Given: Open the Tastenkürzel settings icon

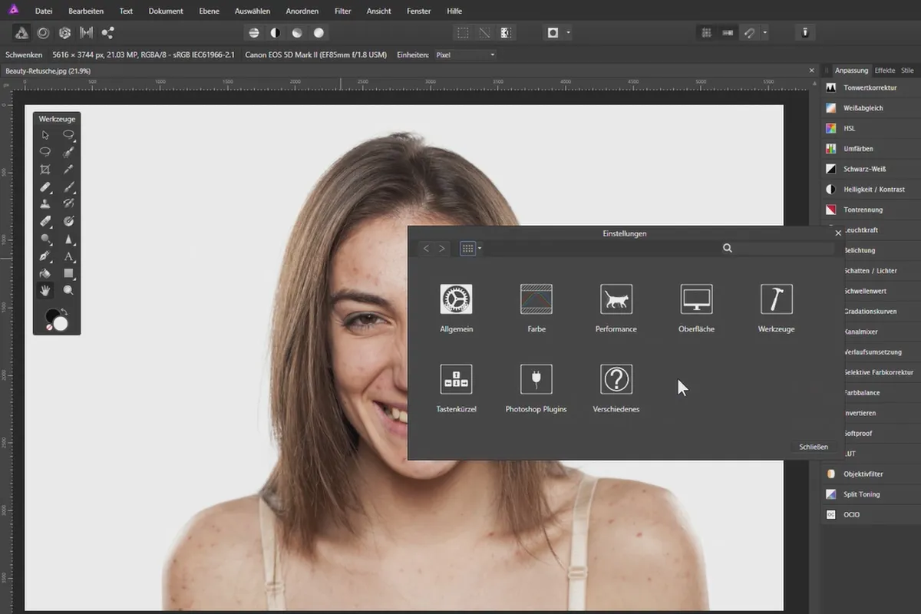Looking at the screenshot, I should point(456,379).
